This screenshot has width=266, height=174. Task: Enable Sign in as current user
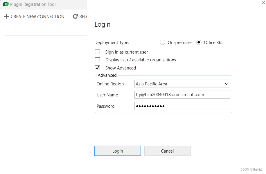(x=97, y=52)
